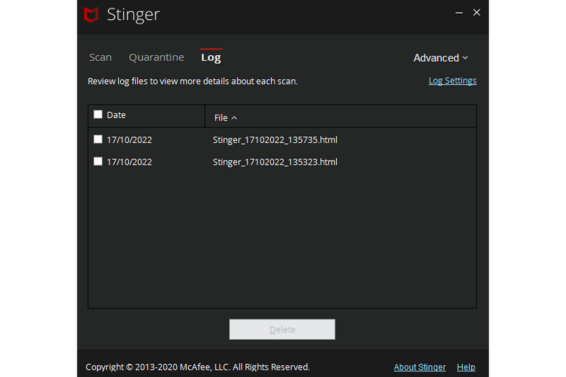Tick the select-all checkbox in Date header

coord(98,115)
